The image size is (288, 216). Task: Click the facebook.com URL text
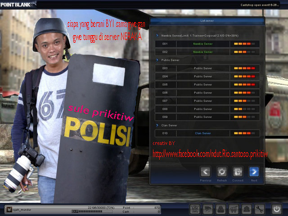click(x=210, y=154)
